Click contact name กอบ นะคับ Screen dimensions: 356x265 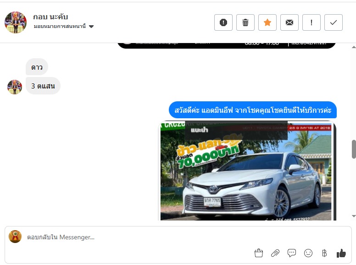point(50,17)
